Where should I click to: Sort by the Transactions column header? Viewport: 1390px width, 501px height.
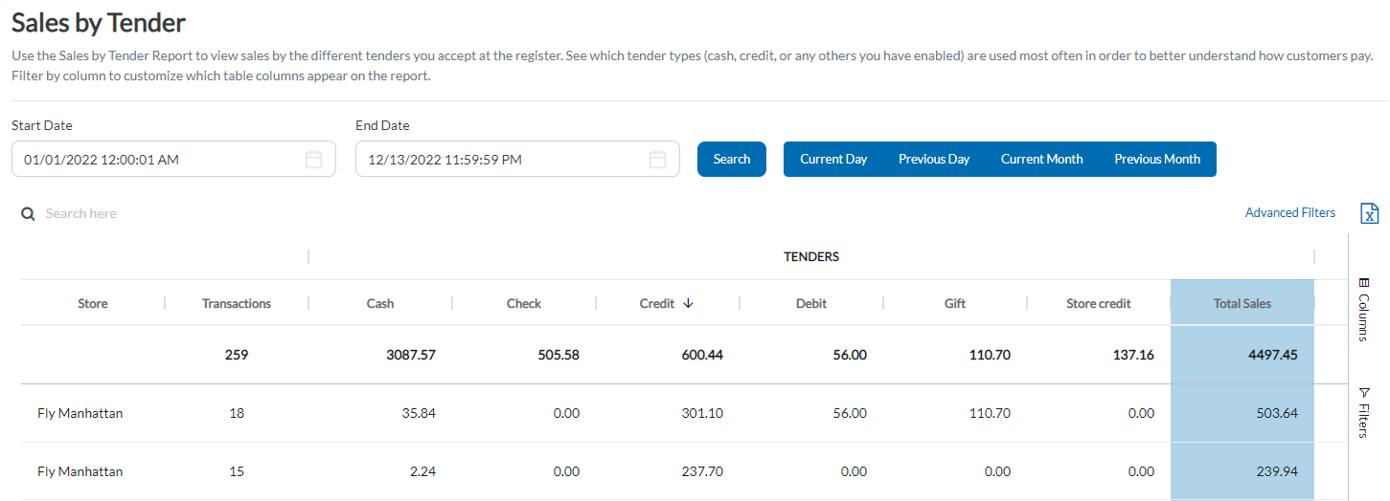(236, 304)
